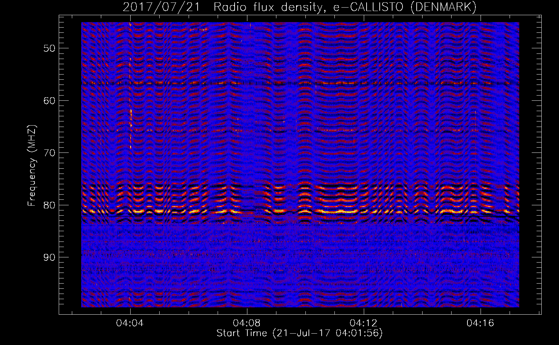Click the plot title '2017/07/21 Radio flux density'
559x345 pixels.
300,7
